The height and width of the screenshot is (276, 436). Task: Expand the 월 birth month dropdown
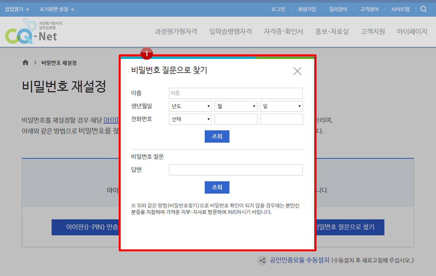click(x=236, y=106)
